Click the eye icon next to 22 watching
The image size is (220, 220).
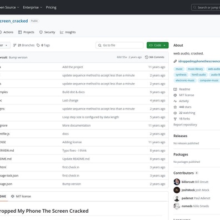(175, 113)
